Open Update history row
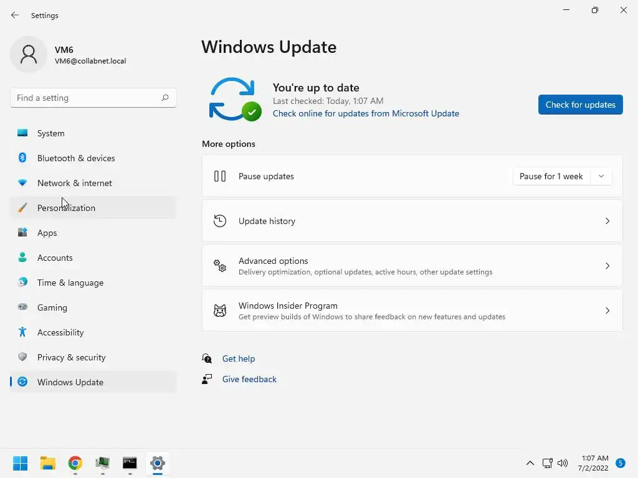 (x=412, y=221)
